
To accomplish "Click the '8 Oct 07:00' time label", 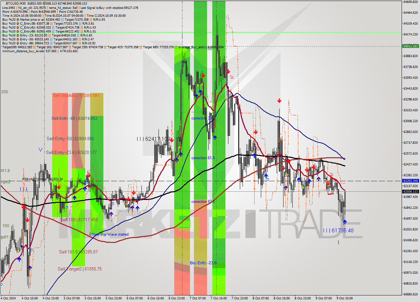I will tap(261, 298).
